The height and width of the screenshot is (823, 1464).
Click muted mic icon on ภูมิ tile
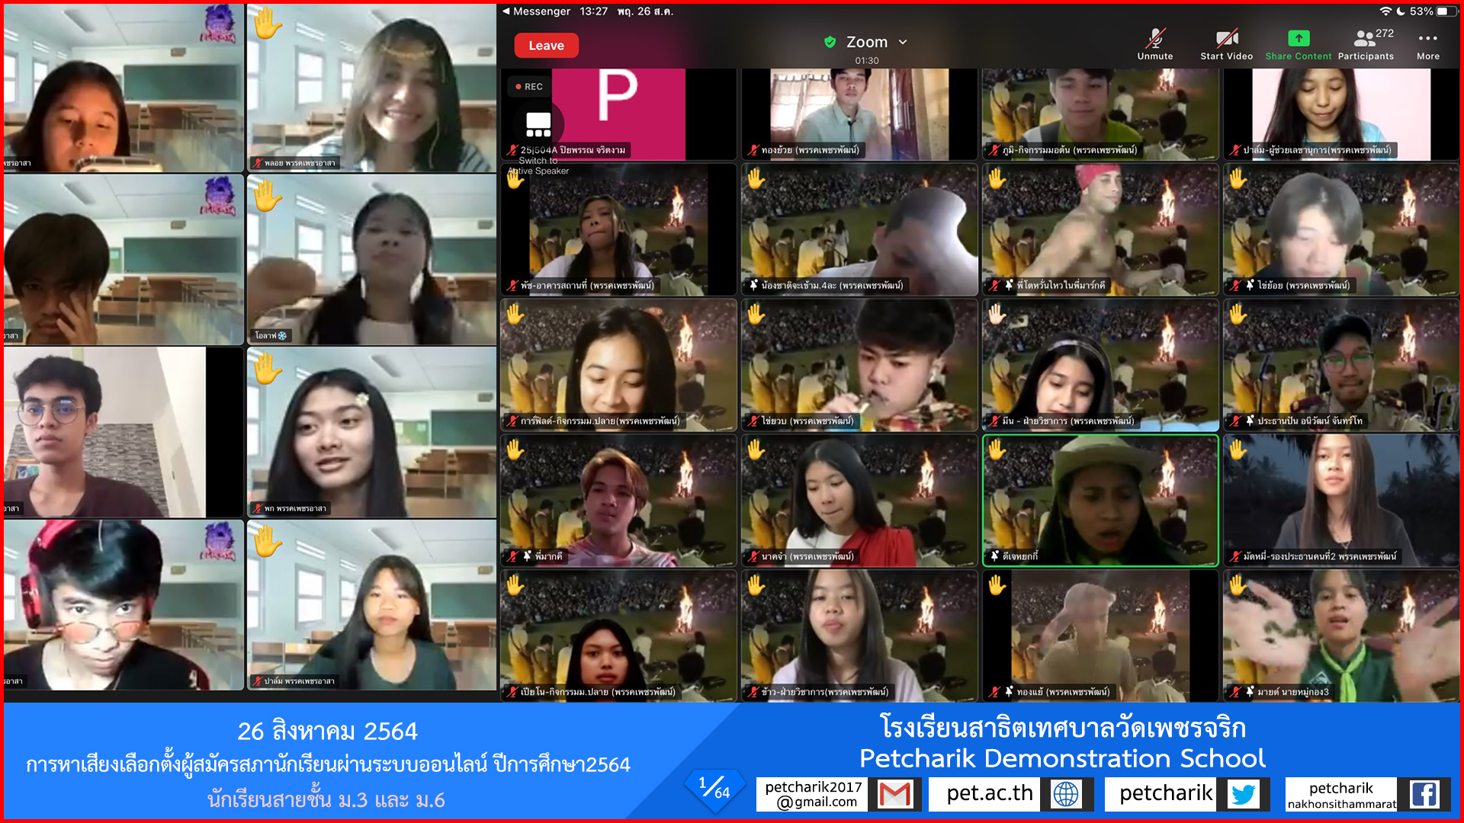point(994,150)
